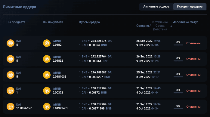Click DAI icon in the 11.8076657 order
Viewport: 210px width, 117px height.
(11, 106)
